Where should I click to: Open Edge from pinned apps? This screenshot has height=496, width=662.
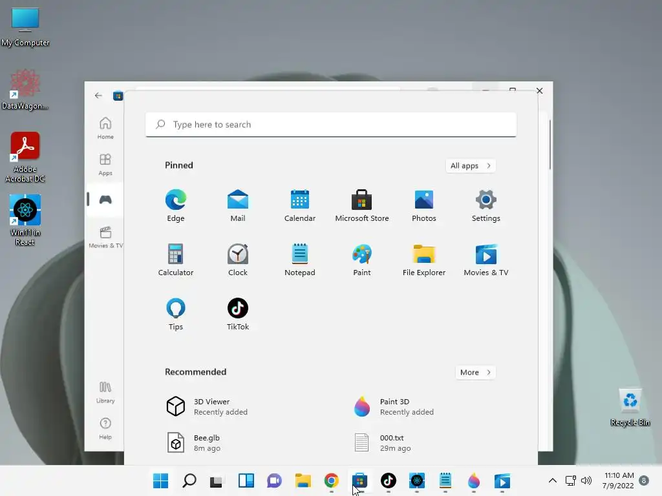pos(176,205)
